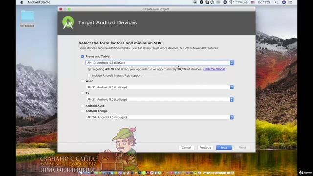Open Spotlight search magnifier
The image size is (313, 176).
click(x=276, y=2)
